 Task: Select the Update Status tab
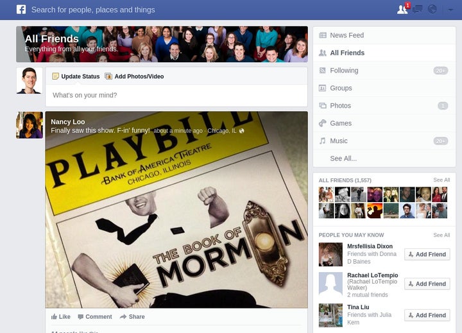(76, 76)
